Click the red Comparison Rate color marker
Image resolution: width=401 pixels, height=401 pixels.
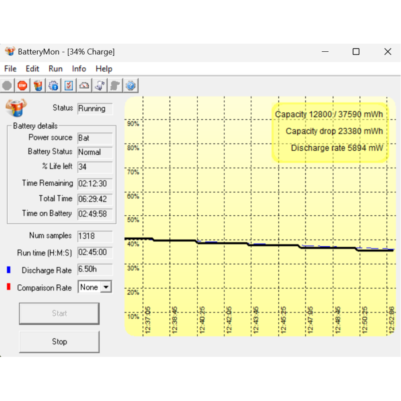click(8, 287)
